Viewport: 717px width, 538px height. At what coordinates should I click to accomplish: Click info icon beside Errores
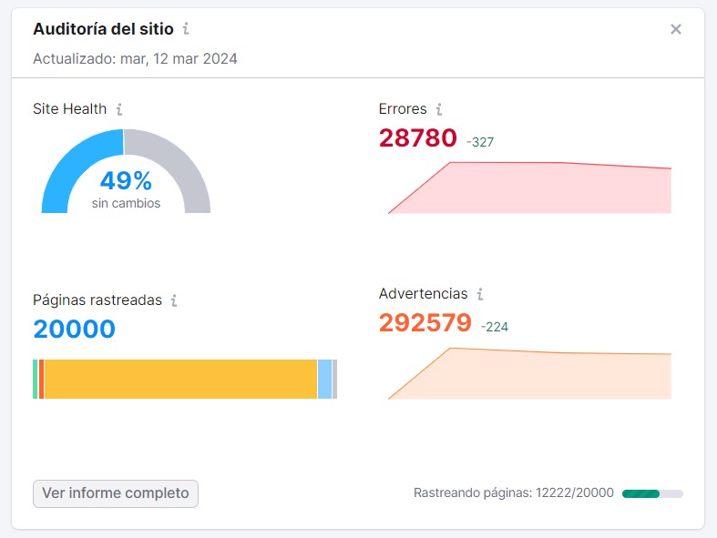coord(439,109)
